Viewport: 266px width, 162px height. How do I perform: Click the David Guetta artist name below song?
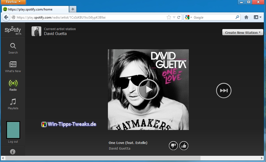pyautogui.click(x=120, y=149)
